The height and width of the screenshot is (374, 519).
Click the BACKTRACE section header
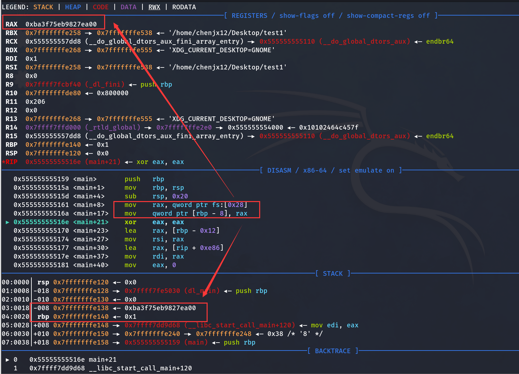333,351
